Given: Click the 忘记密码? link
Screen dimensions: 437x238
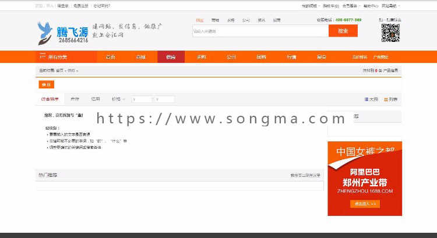Looking at the screenshot, I should tap(102, 6).
